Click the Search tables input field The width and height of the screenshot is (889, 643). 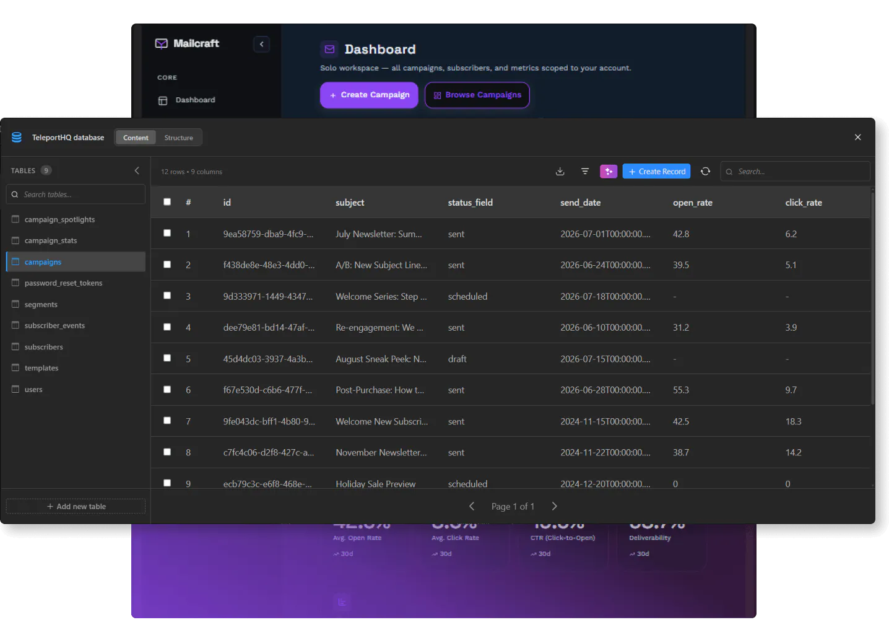[x=76, y=195]
